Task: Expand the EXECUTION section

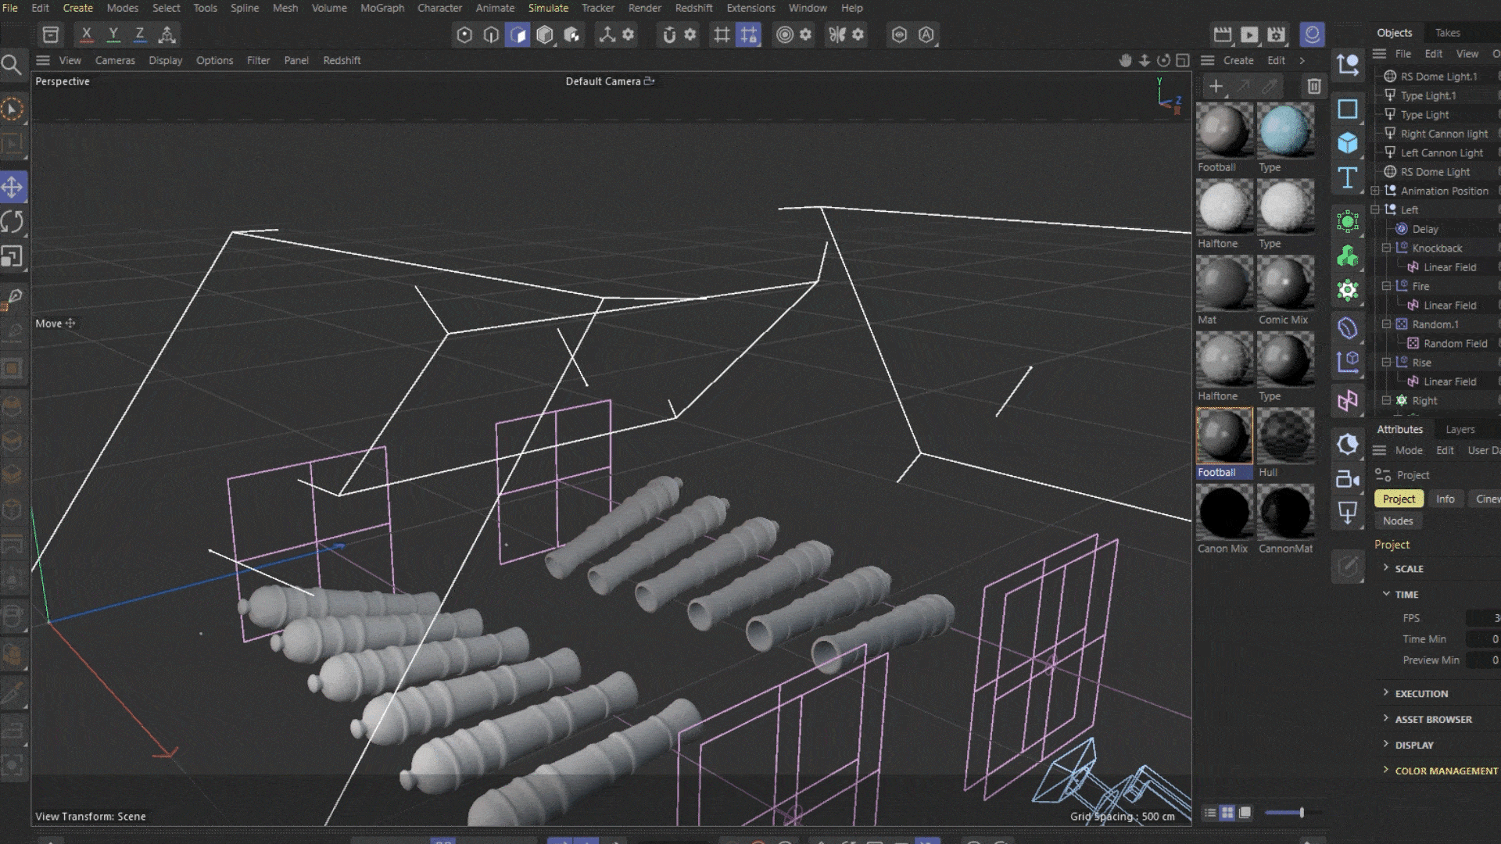Action: (1386, 693)
